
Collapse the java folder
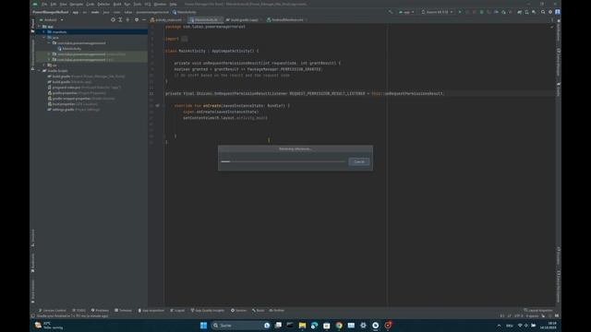coord(44,38)
